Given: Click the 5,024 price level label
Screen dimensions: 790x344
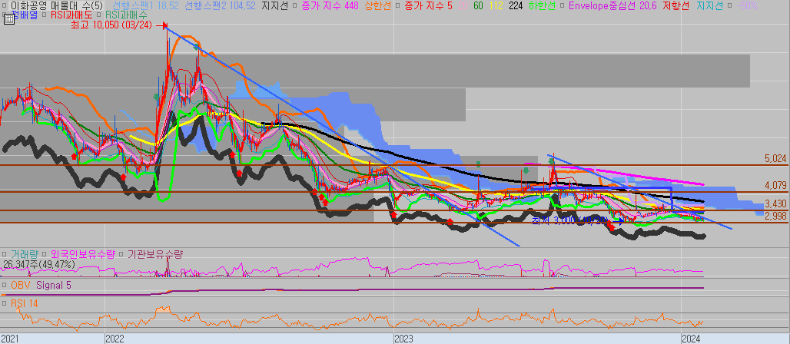Looking at the screenshot, I should [x=775, y=159].
